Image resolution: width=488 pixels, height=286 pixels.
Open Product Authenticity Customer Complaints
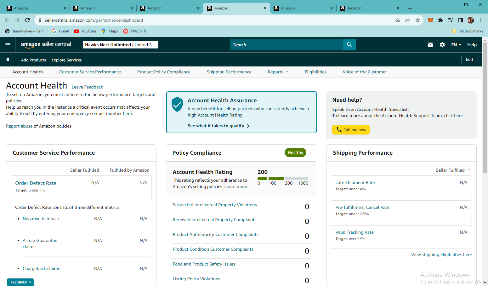(x=215, y=234)
